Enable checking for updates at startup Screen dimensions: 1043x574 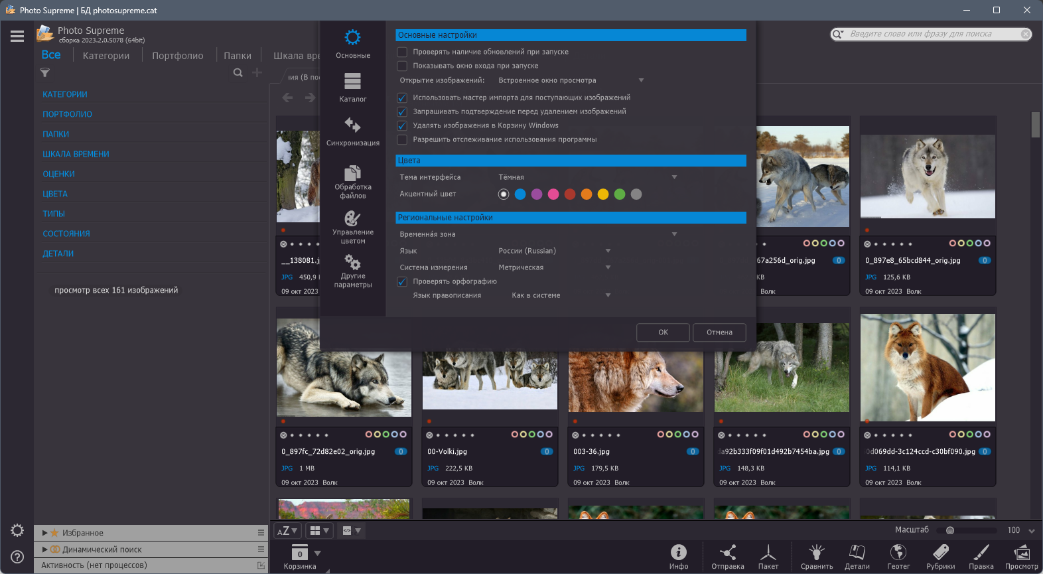click(x=401, y=52)
